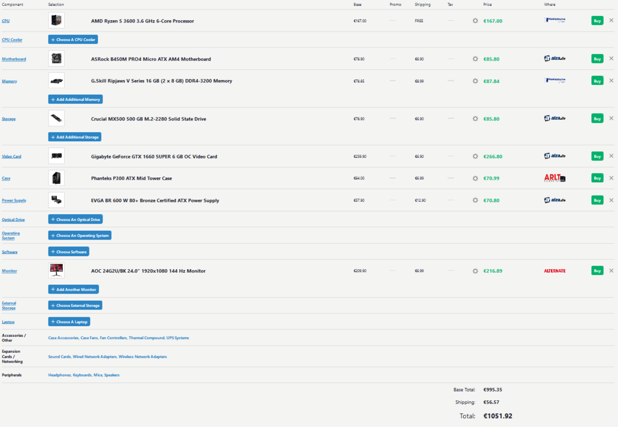Buy the AOC 24G2U/BK monitor
The image size is (618, 427).
597,270
